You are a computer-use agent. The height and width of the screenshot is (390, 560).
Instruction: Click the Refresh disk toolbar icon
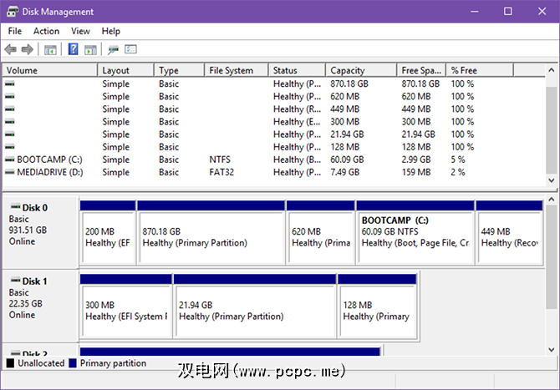[113, 49]
